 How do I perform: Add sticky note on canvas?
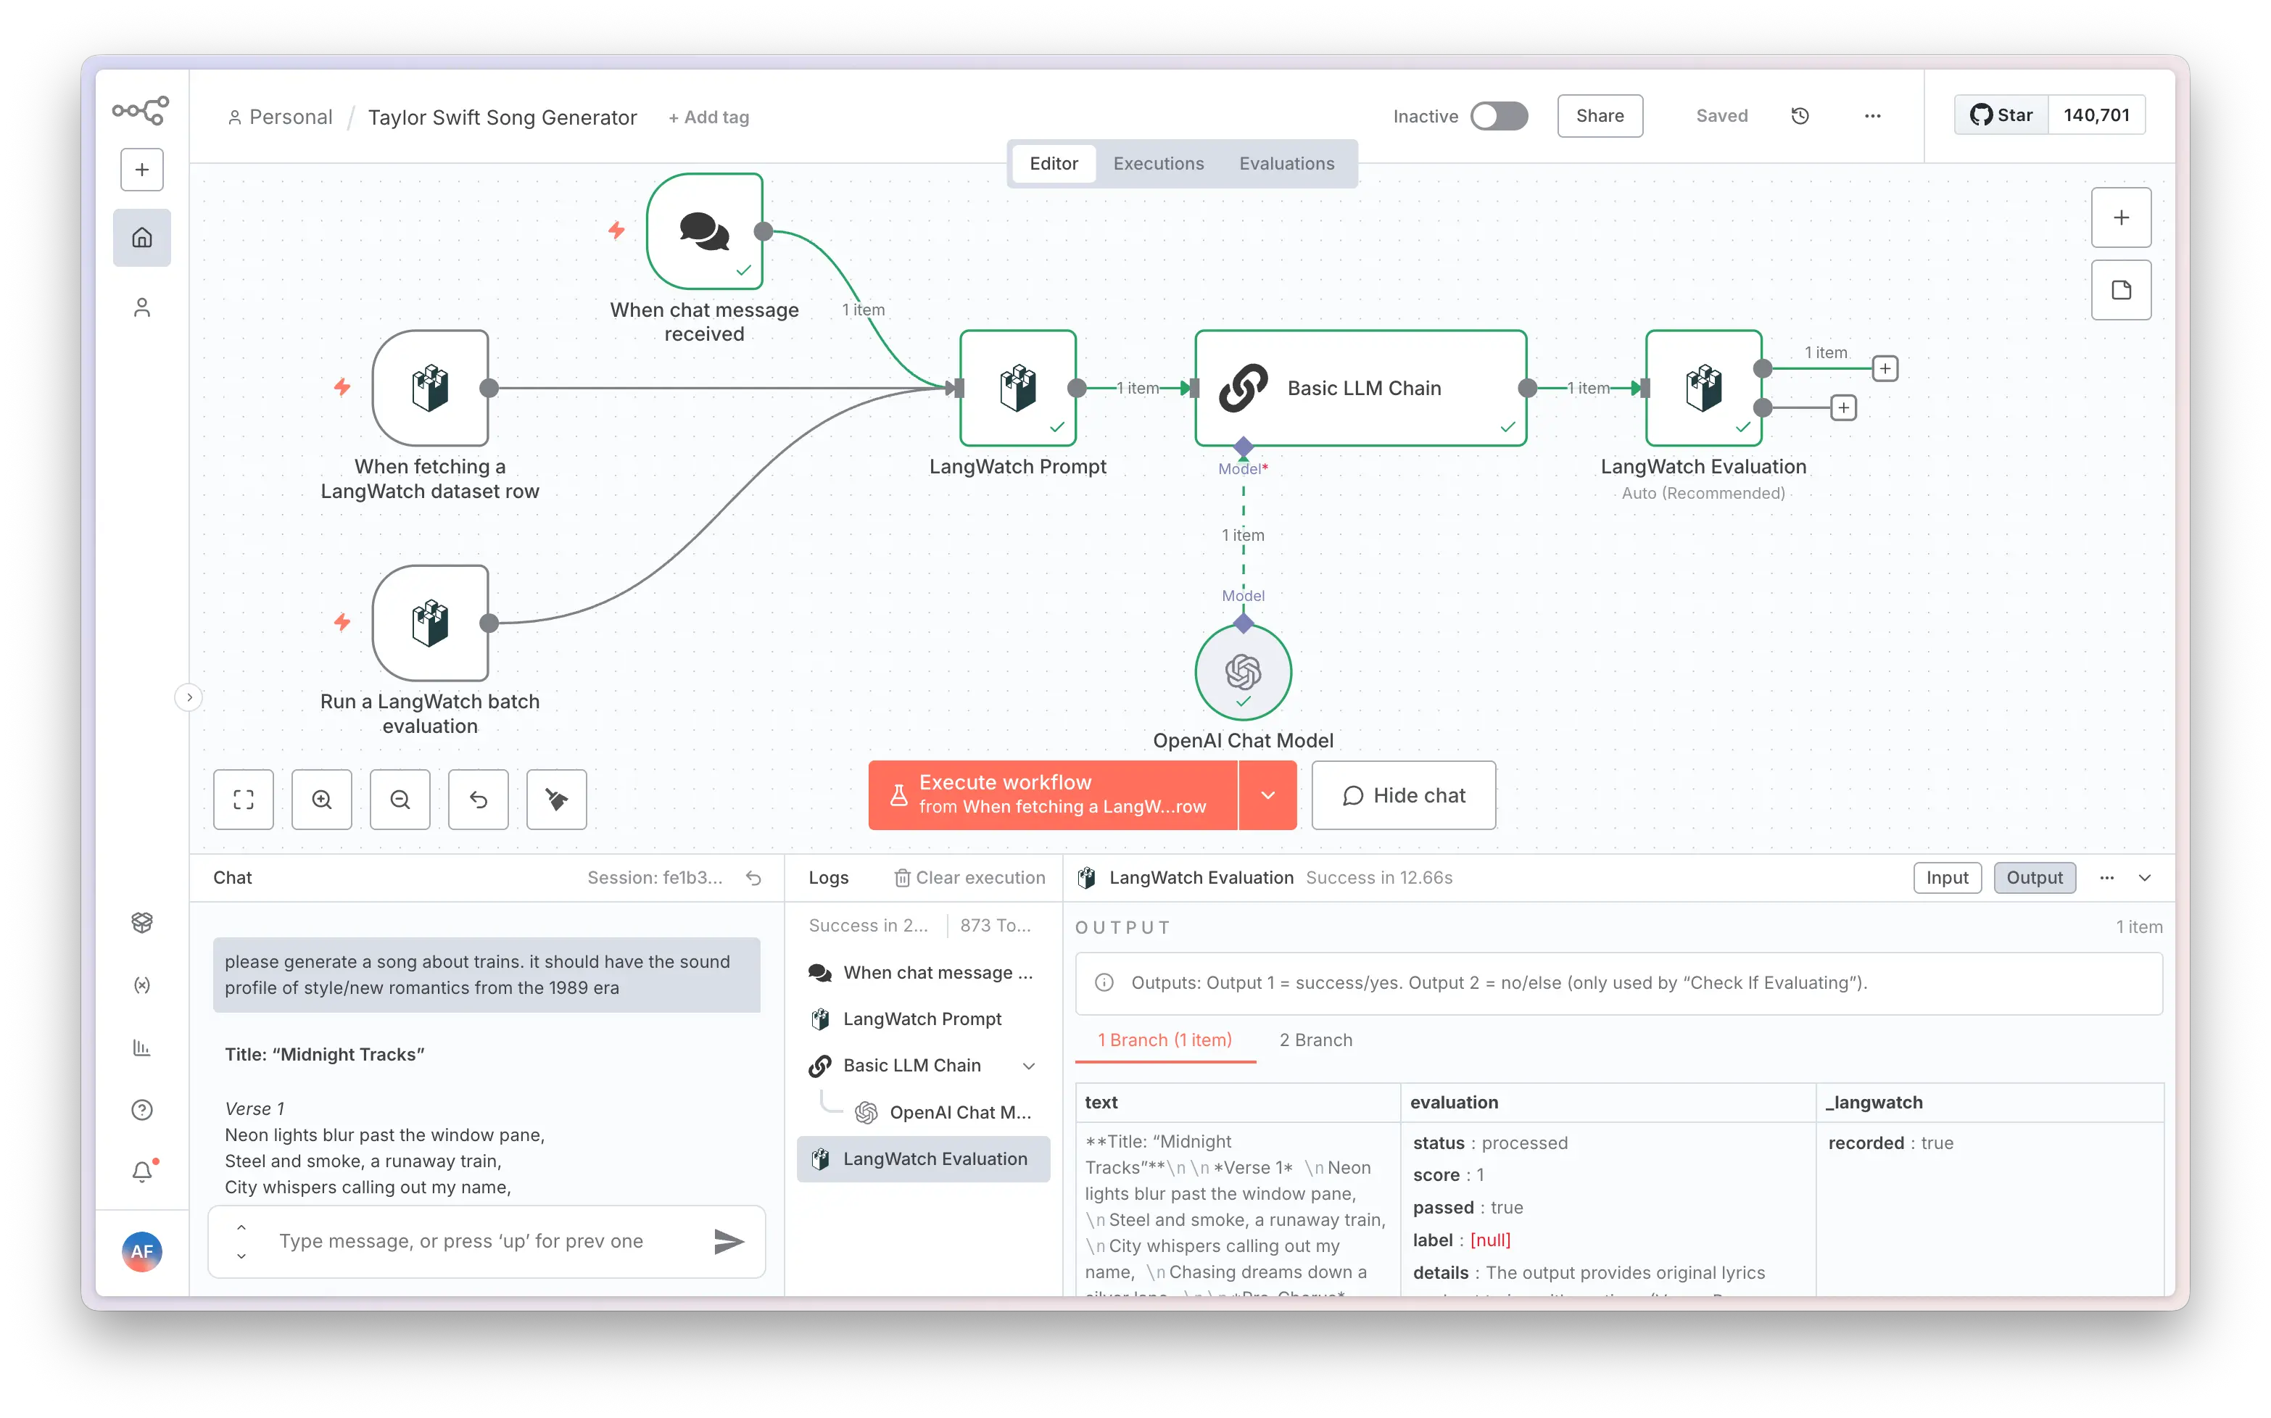[x=2120, y=290]
